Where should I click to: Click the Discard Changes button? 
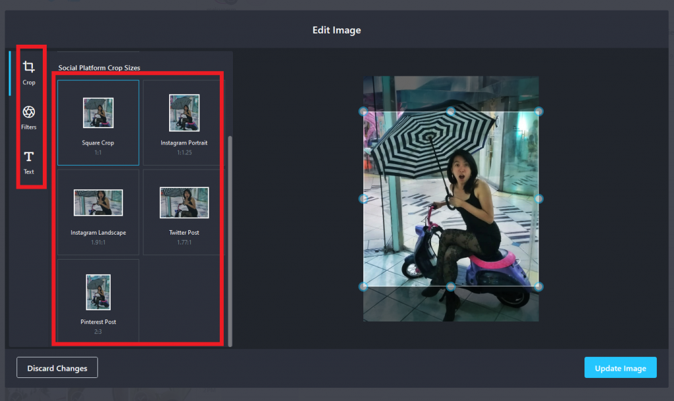point(57,368)
